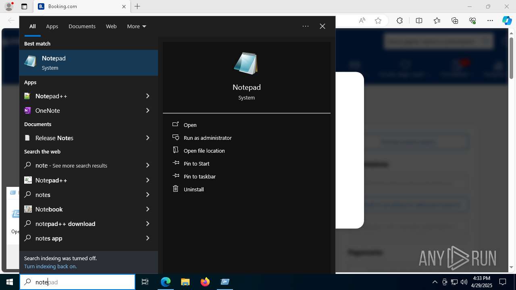Expand 'notes app' suggestion arrow

click(x=148, y=238)
